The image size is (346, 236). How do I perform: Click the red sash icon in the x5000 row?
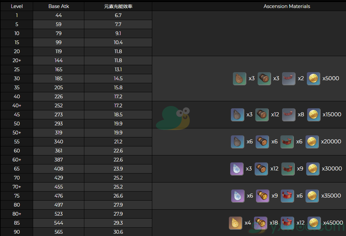(x=289, y=79)
